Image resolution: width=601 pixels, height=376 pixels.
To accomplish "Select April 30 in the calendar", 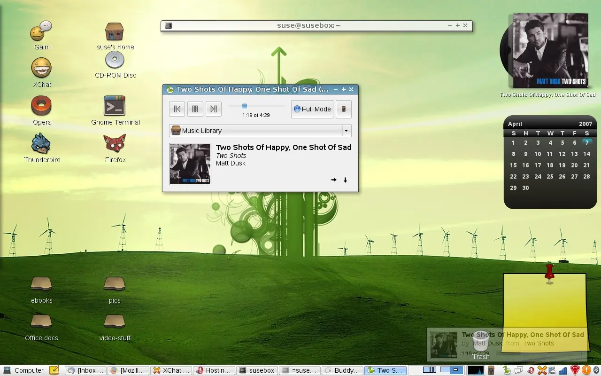I will 525,188.
